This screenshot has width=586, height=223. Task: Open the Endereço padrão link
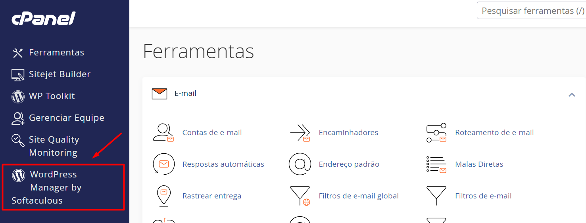pos(349,164)
